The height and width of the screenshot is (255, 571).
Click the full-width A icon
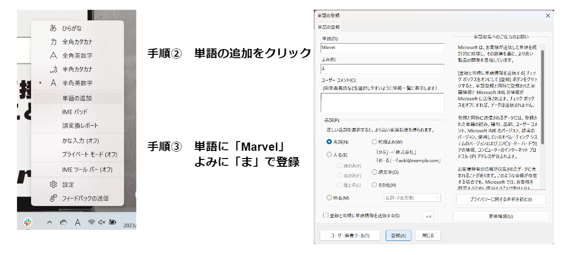point(53,56)
